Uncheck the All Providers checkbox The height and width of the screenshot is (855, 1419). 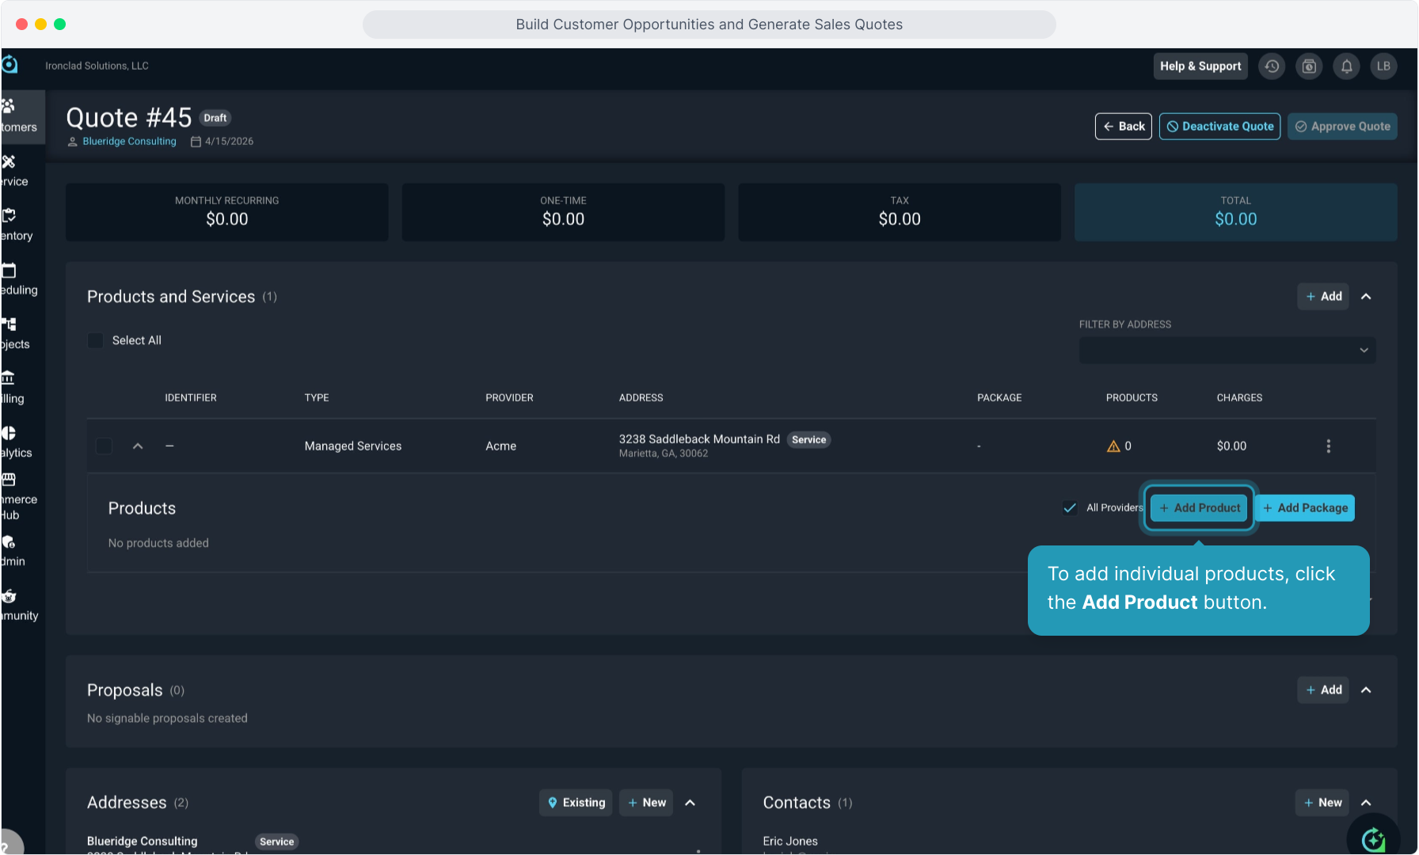click(x=1070, y=508)
